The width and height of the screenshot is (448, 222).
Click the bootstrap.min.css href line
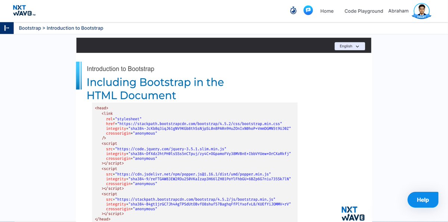[x=194, y=123]
